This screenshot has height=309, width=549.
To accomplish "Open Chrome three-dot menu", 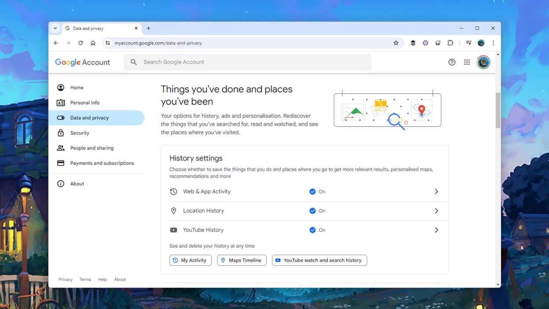I will click(493, 43).
